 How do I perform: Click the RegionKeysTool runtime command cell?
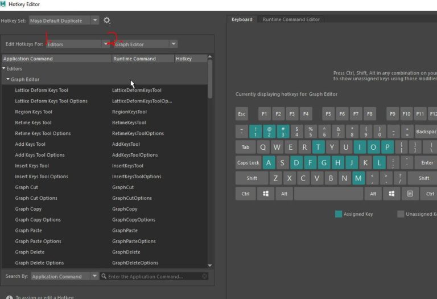129,112
